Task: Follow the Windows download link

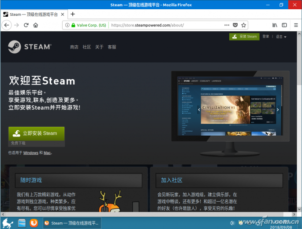Action: tap(30, 153)
